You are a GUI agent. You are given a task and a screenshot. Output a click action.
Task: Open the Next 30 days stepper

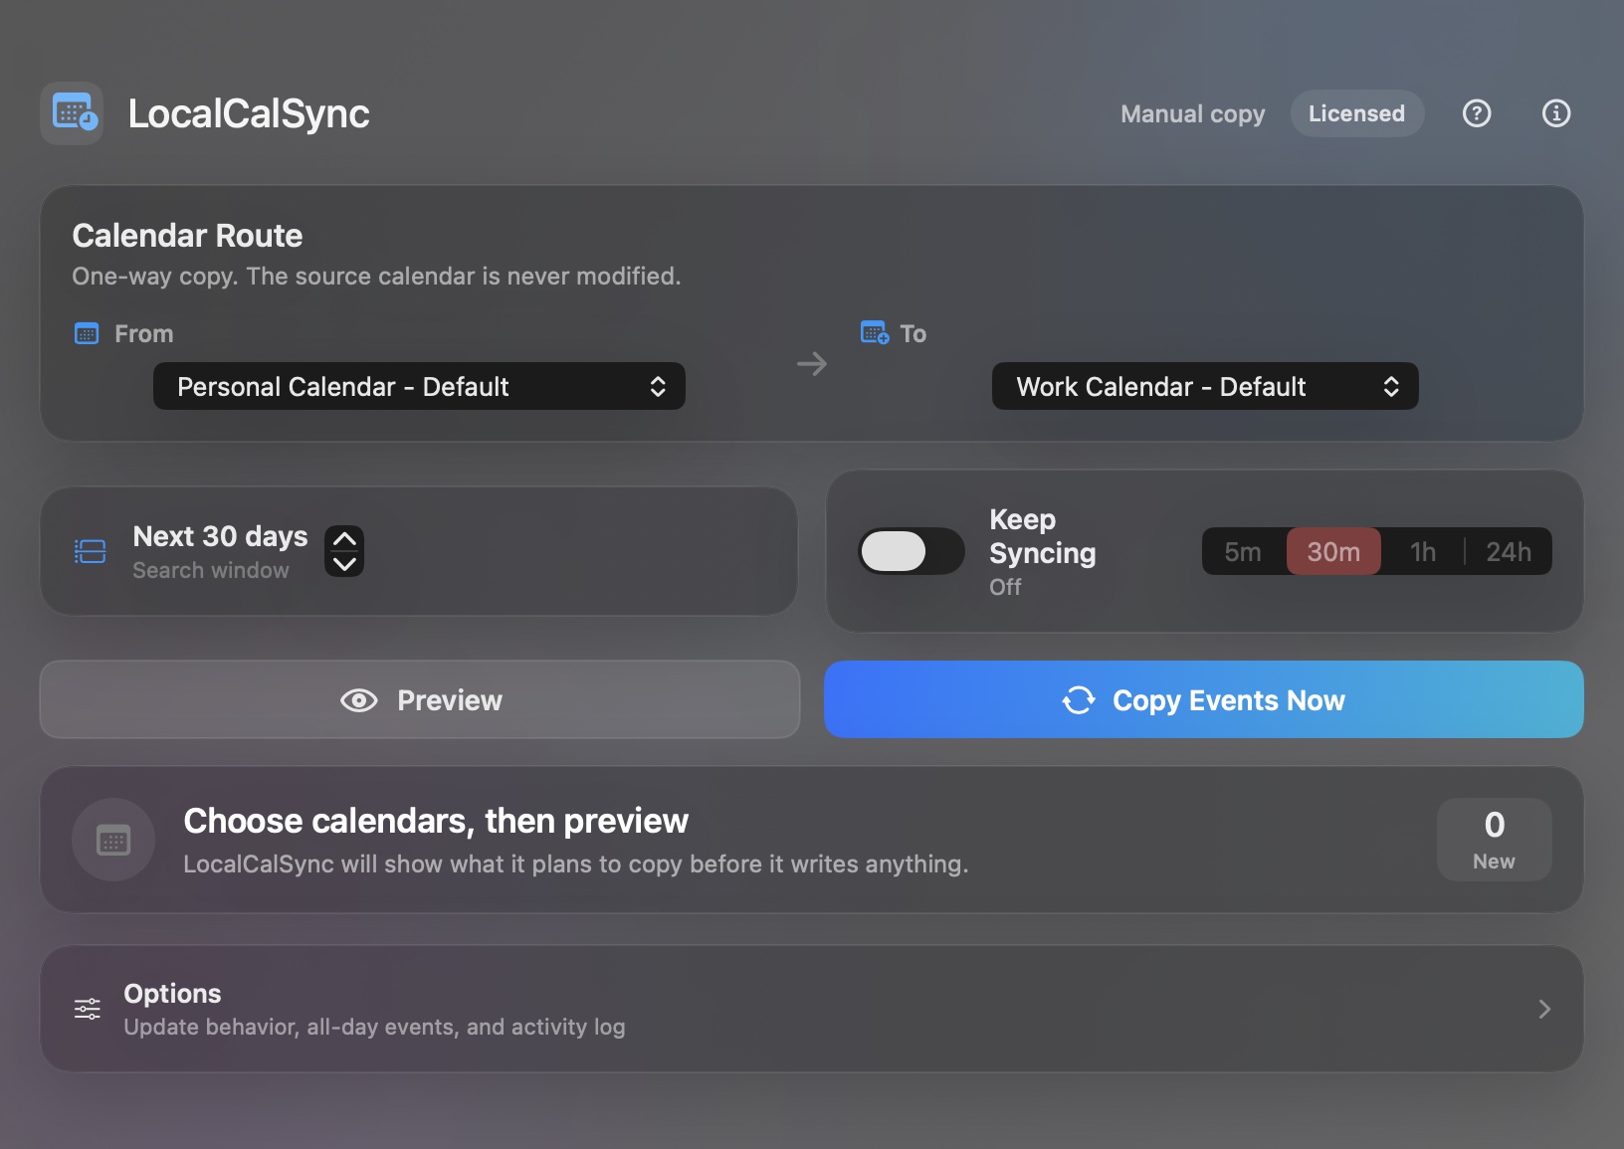[x=344, y=551]
